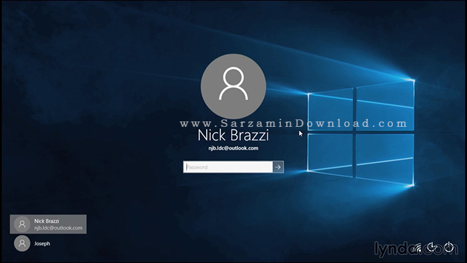Switch to the Joseph user account

(x=32, y=244)
